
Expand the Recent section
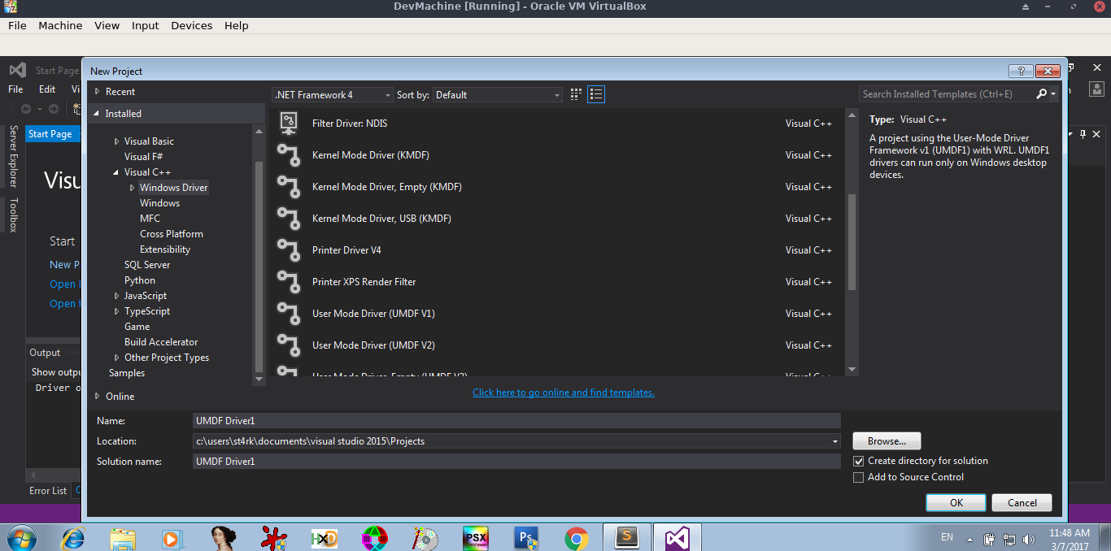(98, 92)
